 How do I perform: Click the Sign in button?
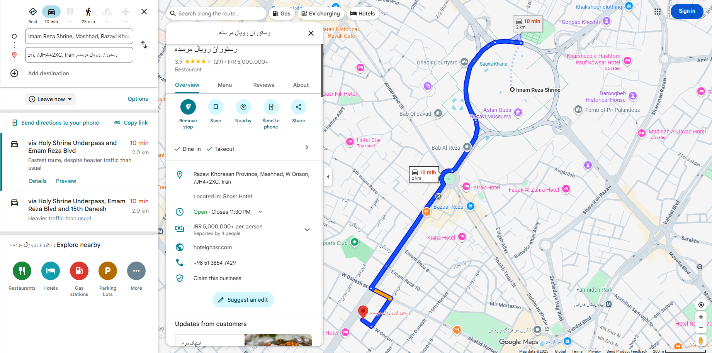687,11
